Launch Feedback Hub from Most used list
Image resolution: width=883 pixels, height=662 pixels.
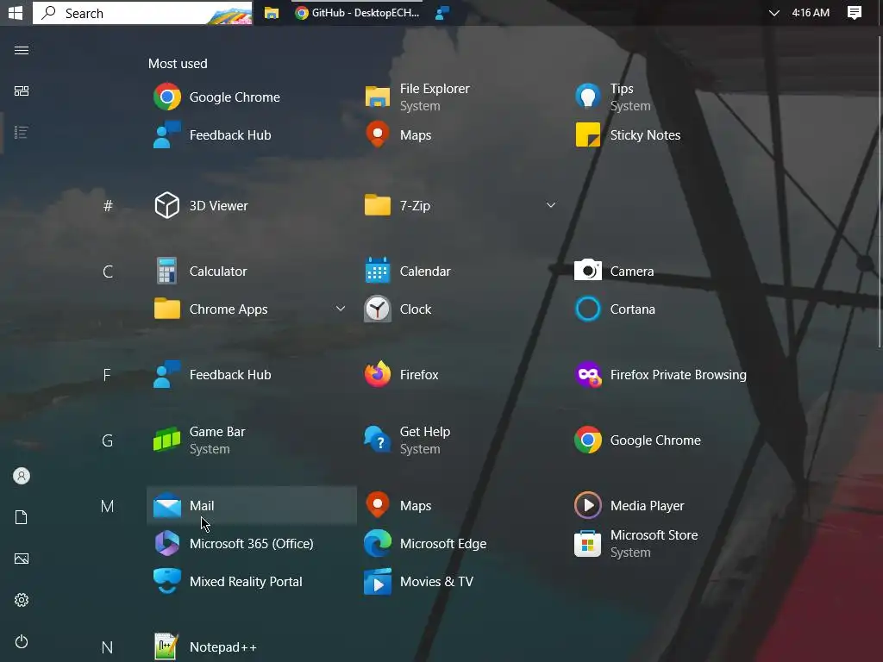pyautogui.click(x=251, y=135)
